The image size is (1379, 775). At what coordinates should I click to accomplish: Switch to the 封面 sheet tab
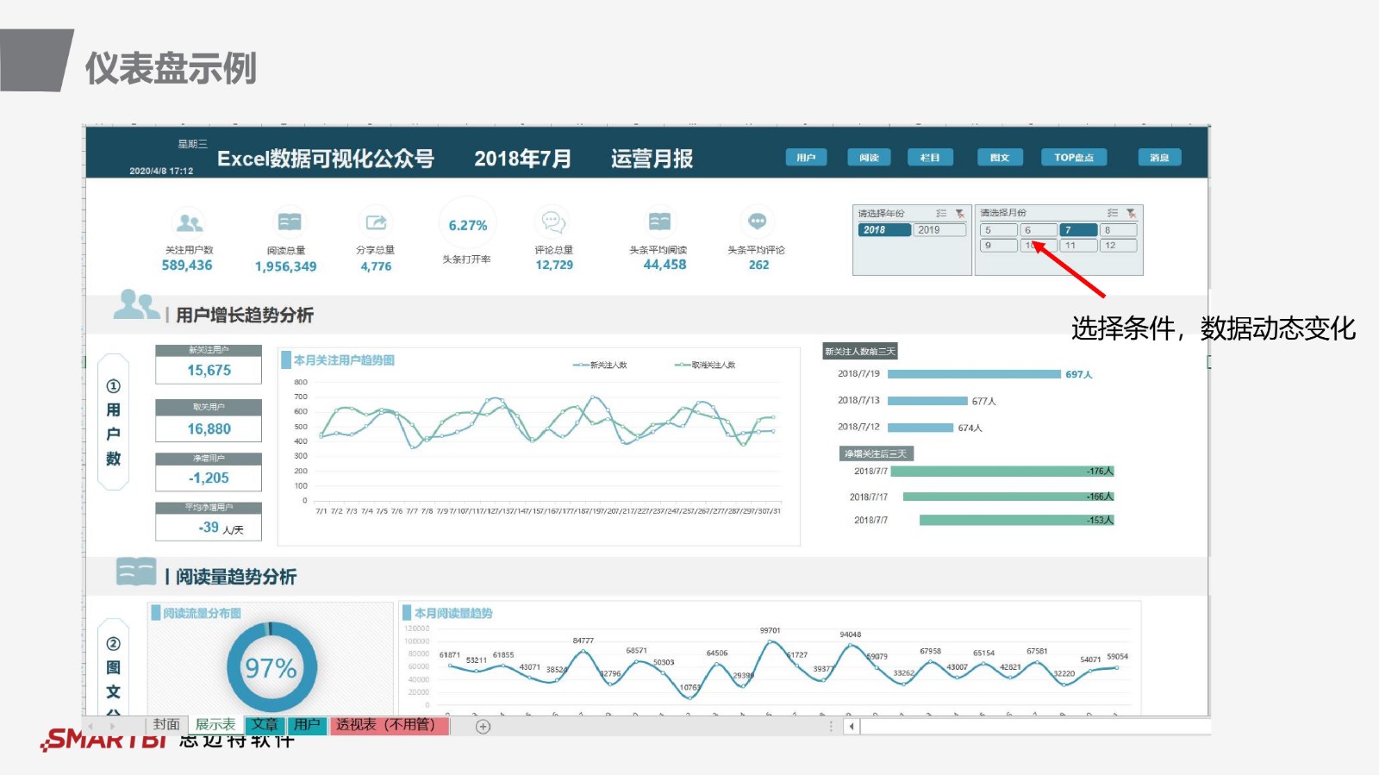tap(166, 725)
